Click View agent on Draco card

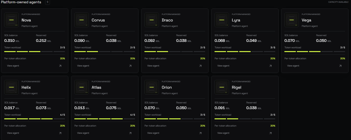coord(153,66)
